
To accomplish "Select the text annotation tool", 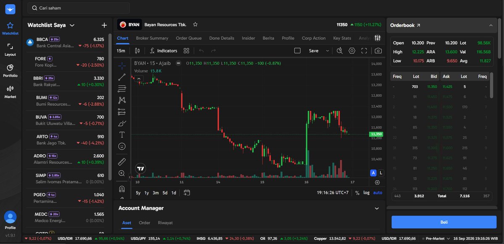I will pos(122,135).
